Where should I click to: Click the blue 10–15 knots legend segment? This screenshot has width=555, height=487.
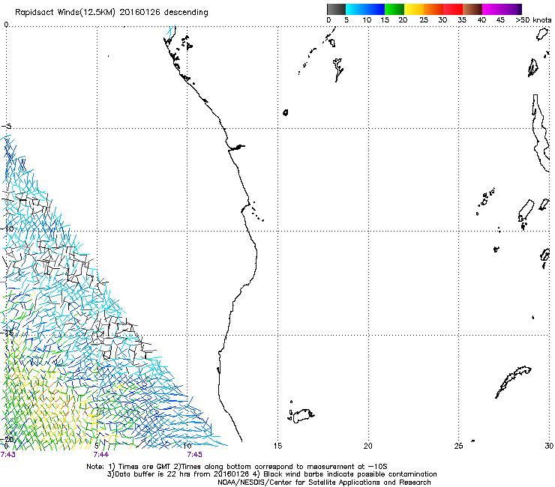(373, 9)
